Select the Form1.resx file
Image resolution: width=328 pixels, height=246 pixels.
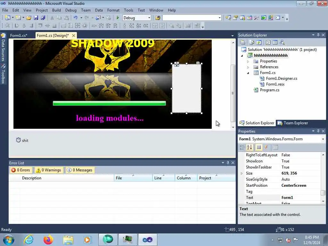click(275, 84)
